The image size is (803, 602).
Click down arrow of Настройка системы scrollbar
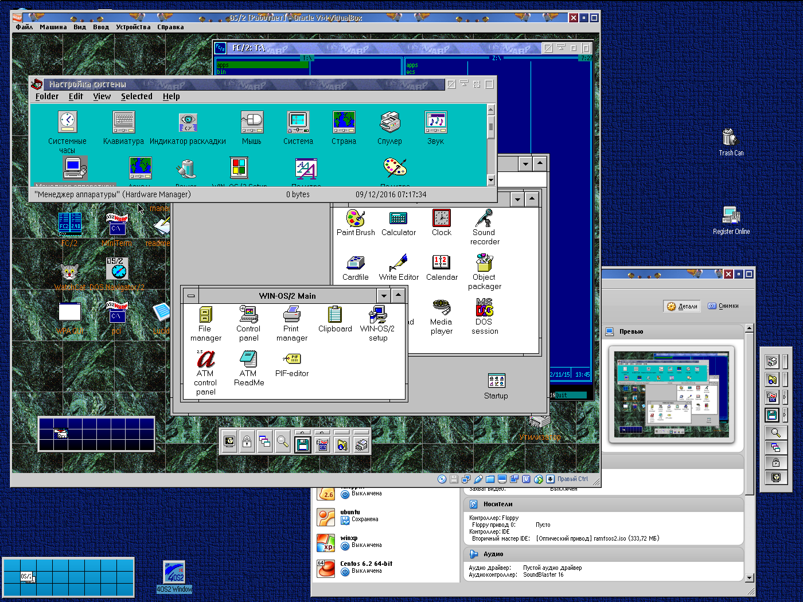pos(490,180)
